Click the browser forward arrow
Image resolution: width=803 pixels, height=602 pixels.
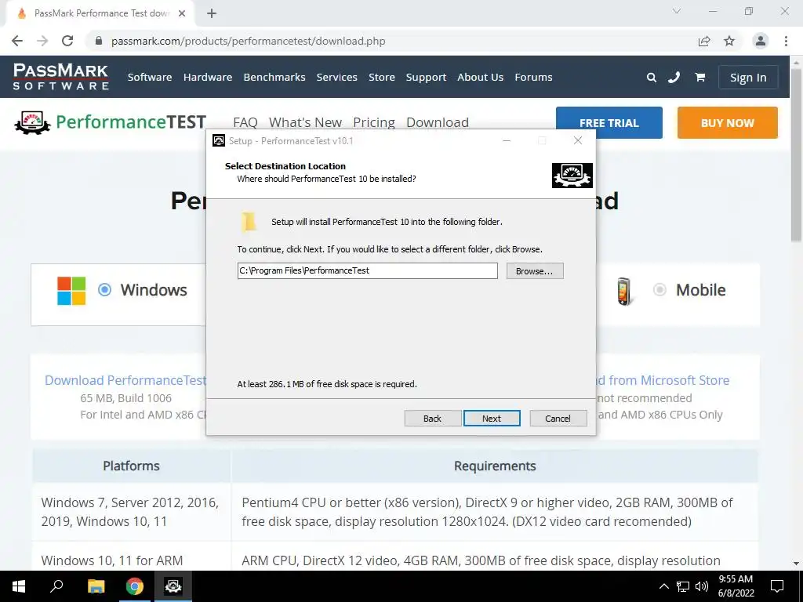coord(42,41)
